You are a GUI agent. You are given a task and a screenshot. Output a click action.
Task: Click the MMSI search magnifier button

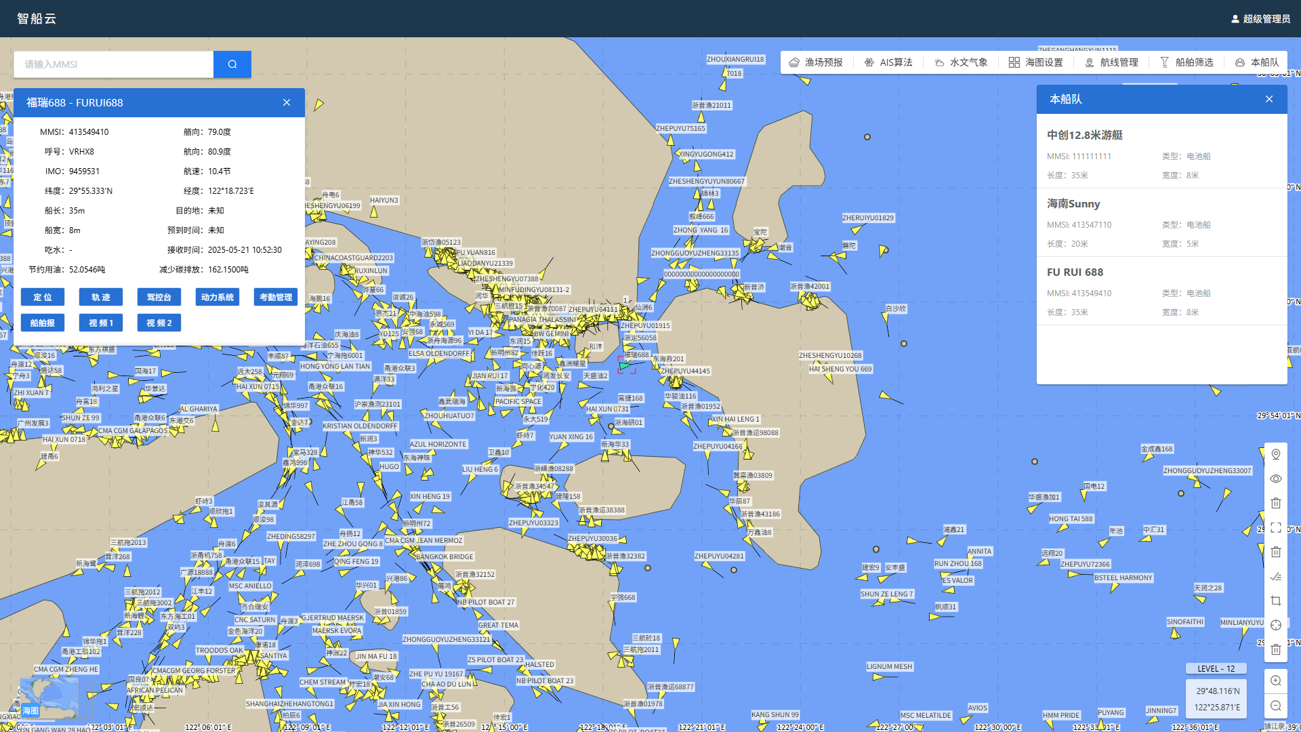[x=232, y=64]
